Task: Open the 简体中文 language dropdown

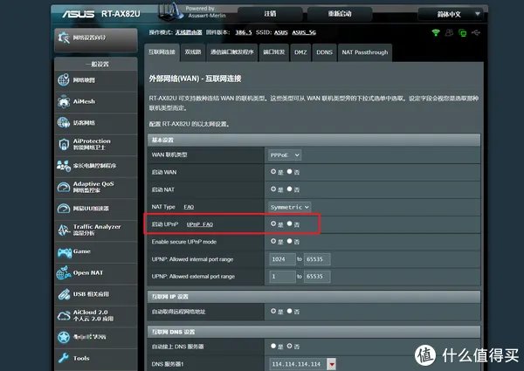Action: click(x=450, y=14)
